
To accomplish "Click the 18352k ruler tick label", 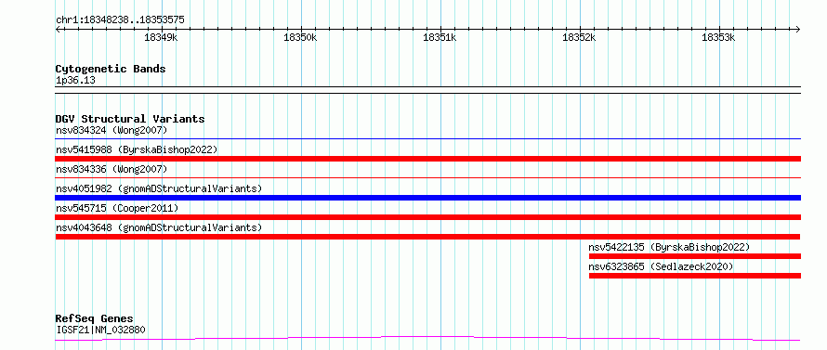I will coord(579,37).
